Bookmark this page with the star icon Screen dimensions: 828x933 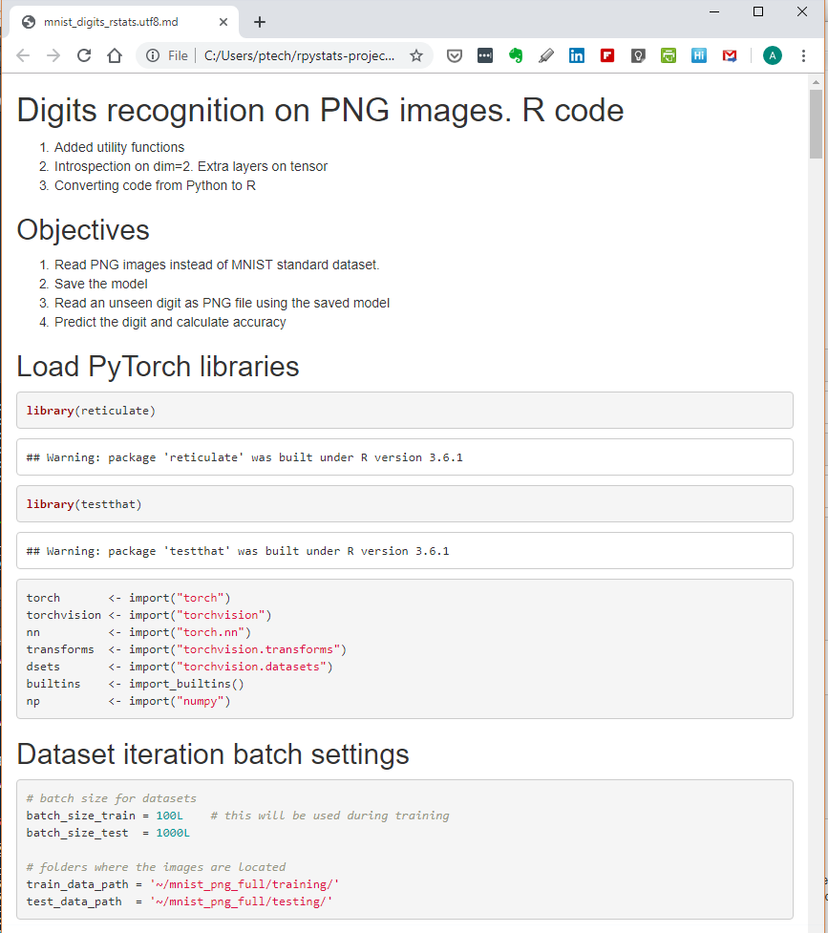point(416,55)
